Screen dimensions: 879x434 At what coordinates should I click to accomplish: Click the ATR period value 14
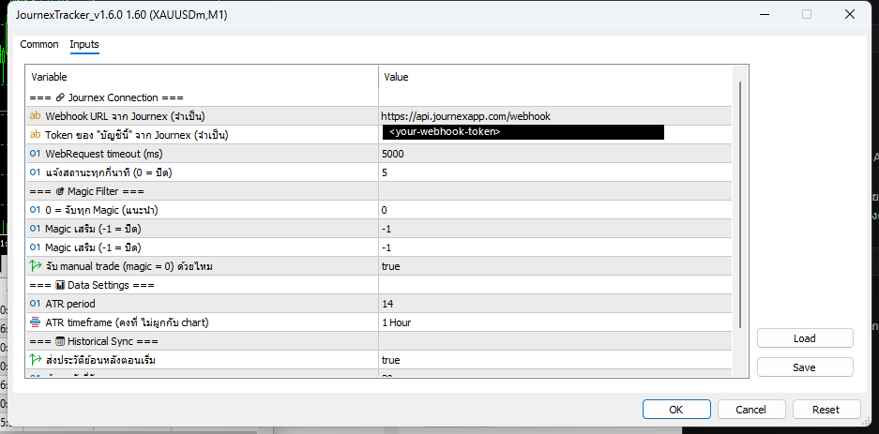point(555,304)
